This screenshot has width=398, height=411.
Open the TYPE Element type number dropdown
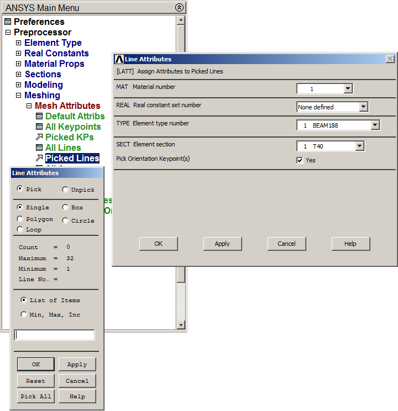tap(375, 125)
